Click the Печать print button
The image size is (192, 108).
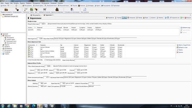tap(3, 6)
